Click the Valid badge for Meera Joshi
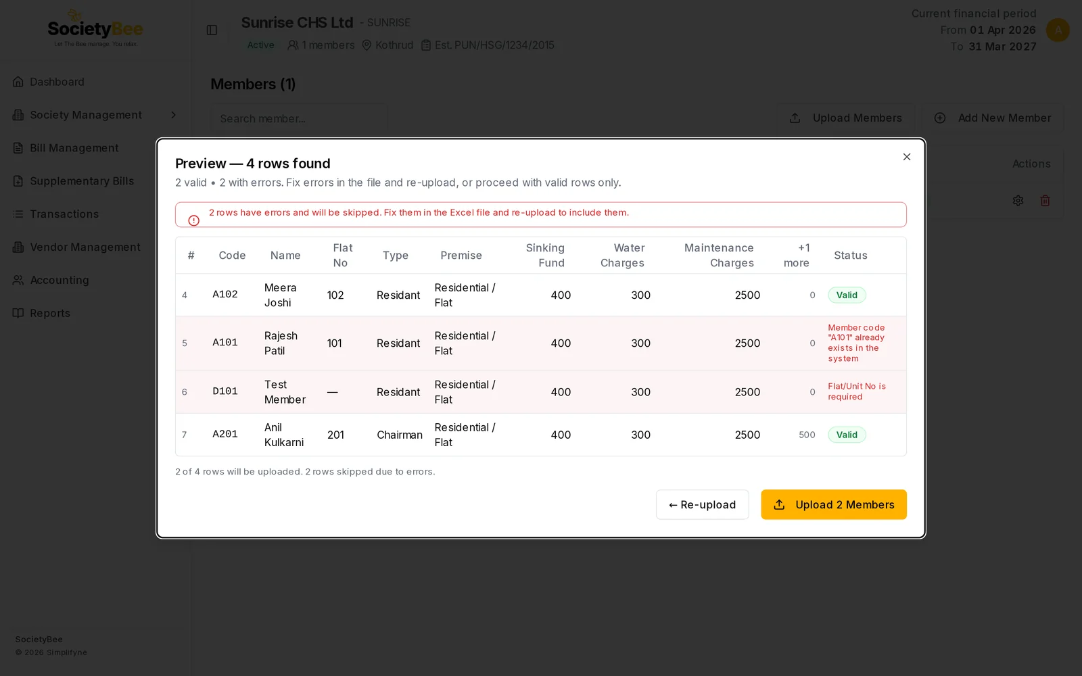This screenshot has width=1082, height=676. pos(847,295)
